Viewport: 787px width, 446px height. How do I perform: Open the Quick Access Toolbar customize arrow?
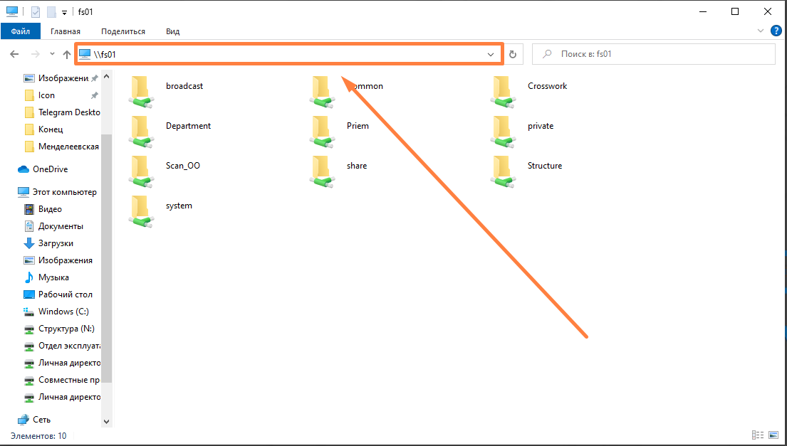pos(64,12)
